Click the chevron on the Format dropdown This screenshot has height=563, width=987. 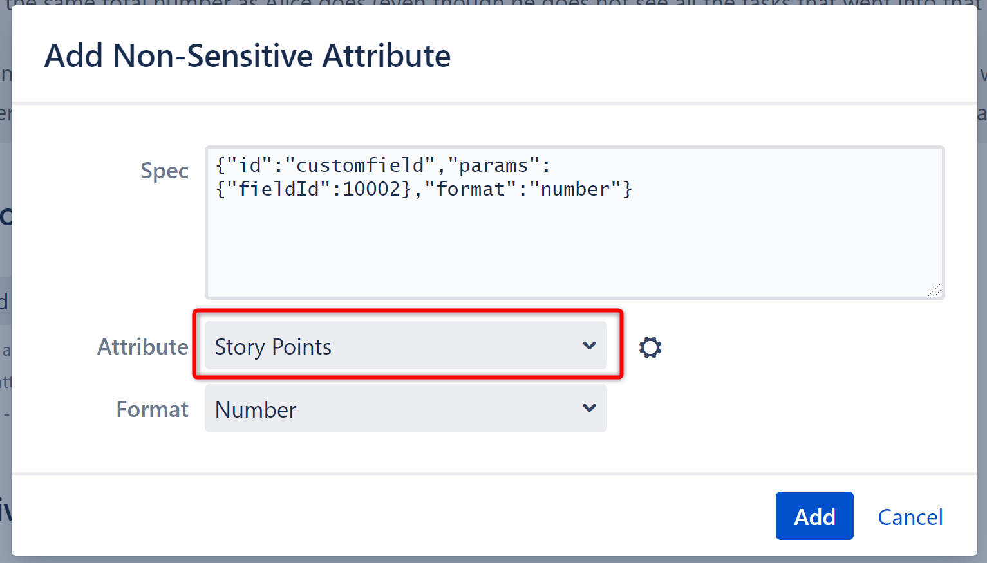(x=589, y=408)
